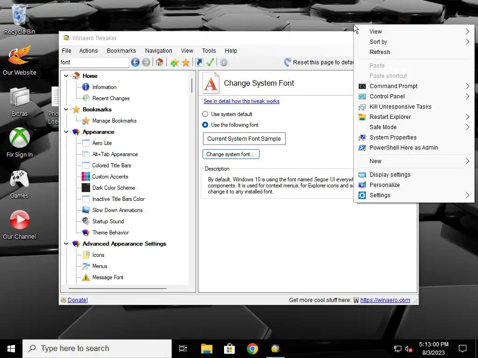Collapse the Home tree section

[x=66, y=76]
